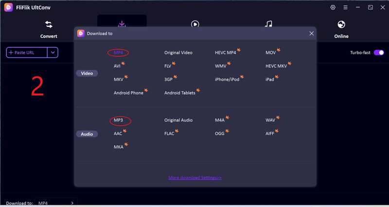The height and width of the screenshot is (207, 389).
Task: Choose HEVC MP4 video format
Action: (225, 53)
